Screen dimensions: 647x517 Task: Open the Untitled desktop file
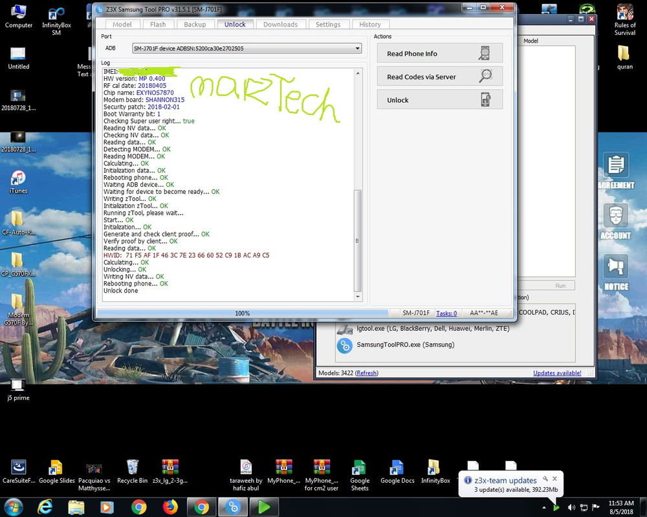tap(19, 58)
